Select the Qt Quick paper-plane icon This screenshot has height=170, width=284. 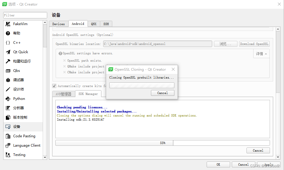click(x=8, y=52)
